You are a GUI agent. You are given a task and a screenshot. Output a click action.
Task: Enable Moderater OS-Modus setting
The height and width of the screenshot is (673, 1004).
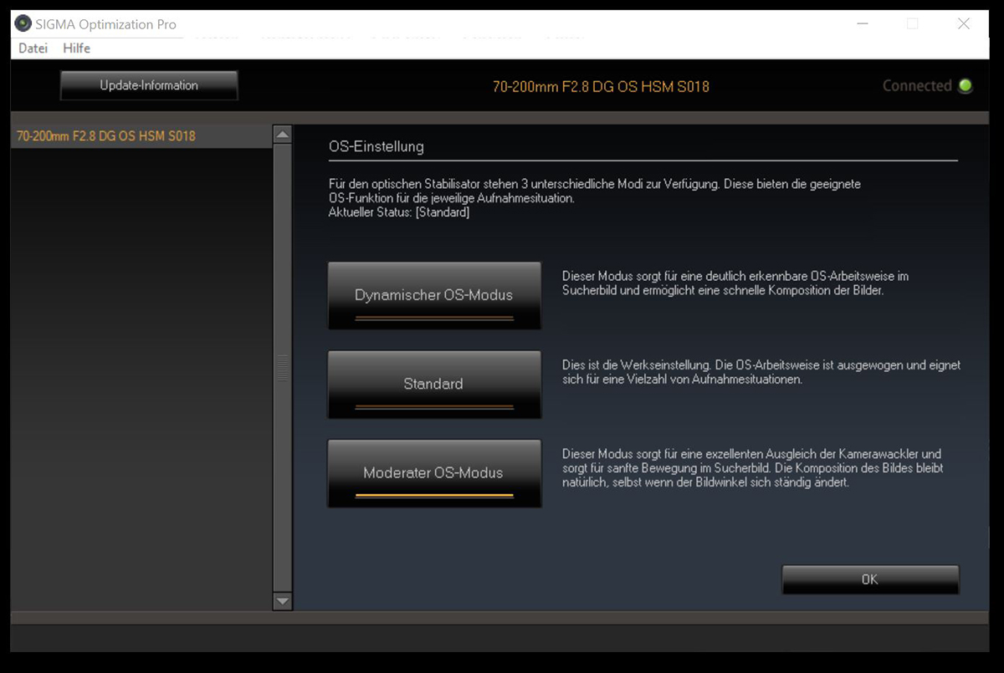pyautogui.click(x=433, y=473)
